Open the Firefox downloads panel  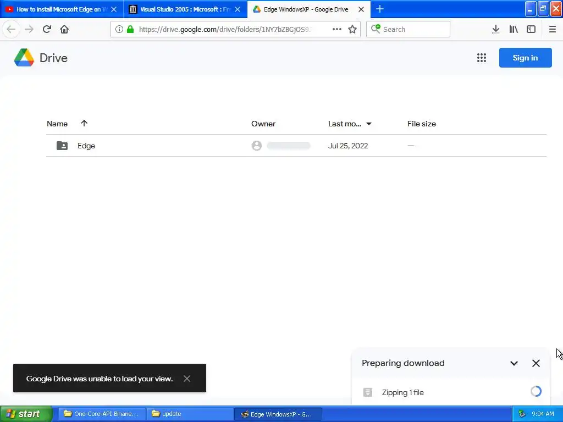click(496, 29)
